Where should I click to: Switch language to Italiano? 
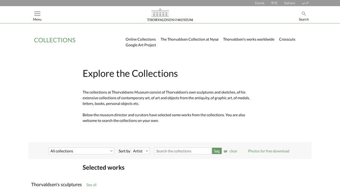pos(289,3)
